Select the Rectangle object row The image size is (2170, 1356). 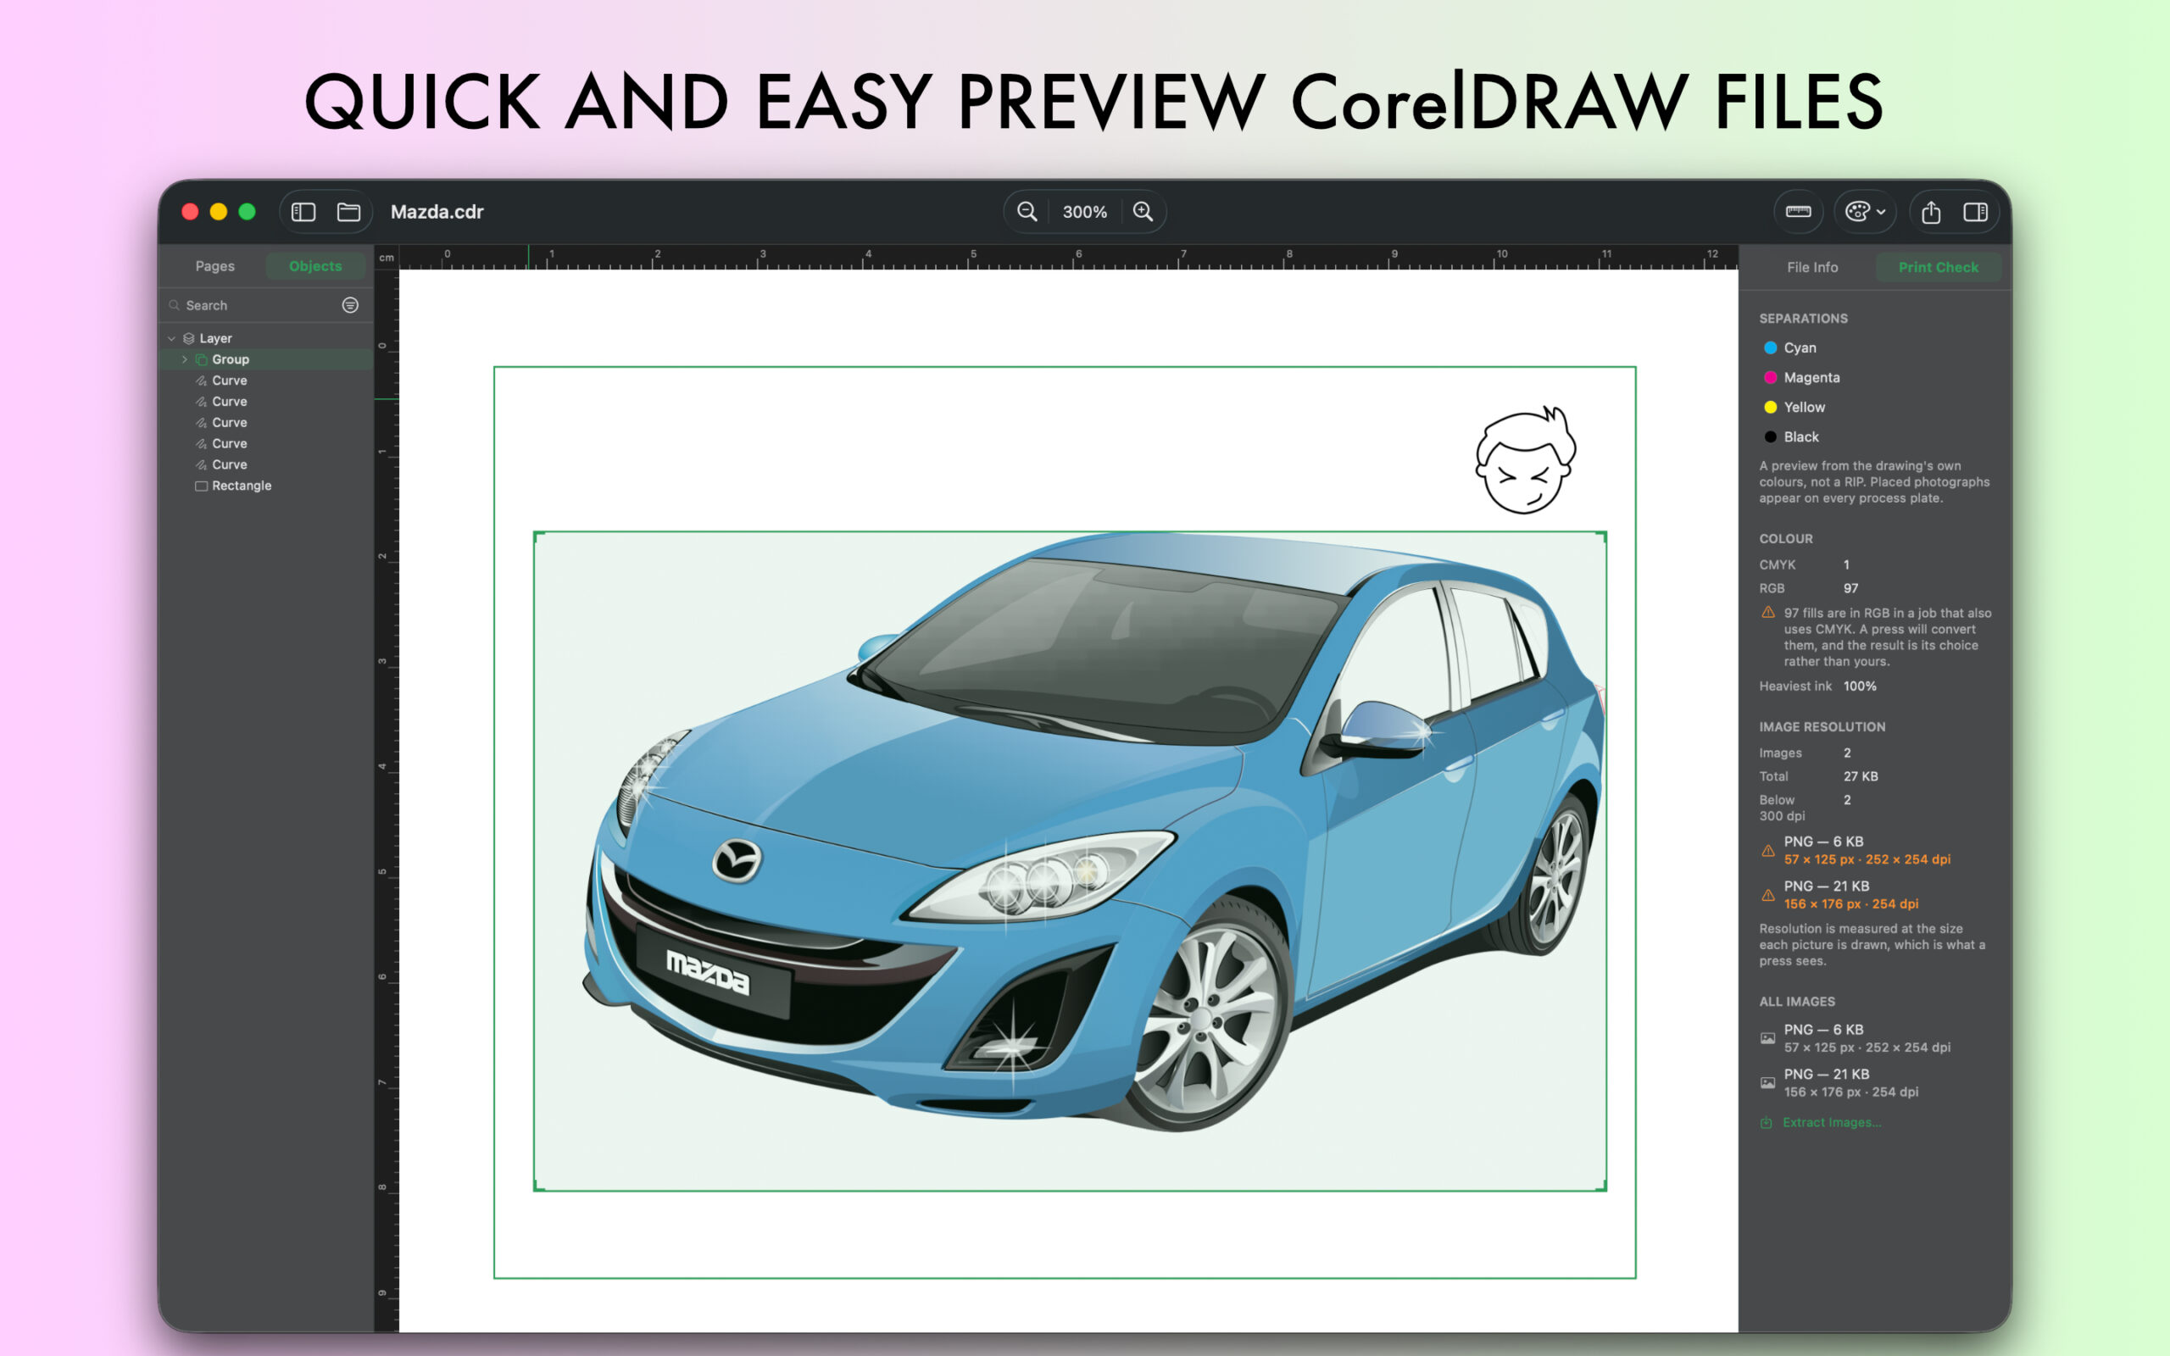[x=266, y=486]
